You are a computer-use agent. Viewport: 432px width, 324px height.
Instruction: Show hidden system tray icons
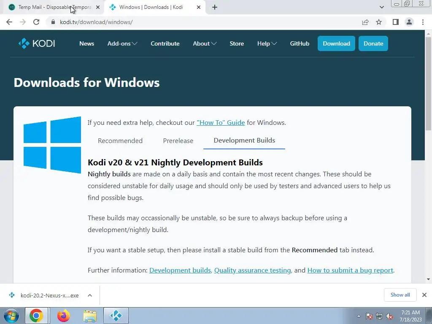359,316
